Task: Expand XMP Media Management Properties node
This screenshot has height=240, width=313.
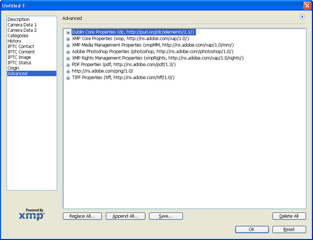Action: (68, 45)
